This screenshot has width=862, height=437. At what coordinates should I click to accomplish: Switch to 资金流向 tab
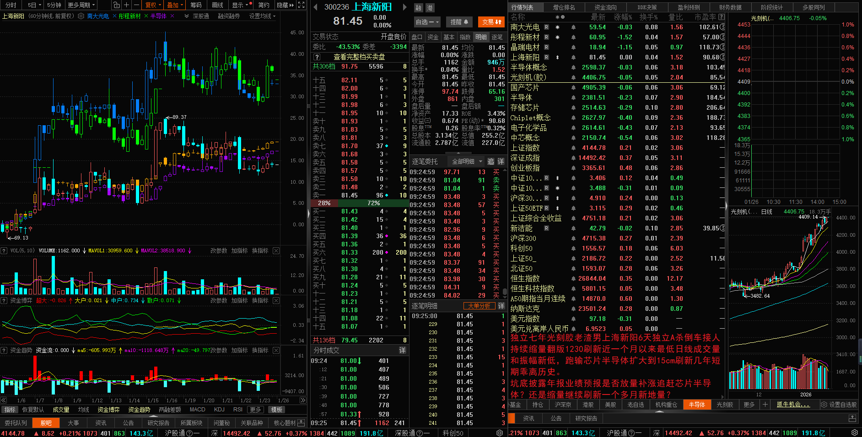click(x=605, y=7)
